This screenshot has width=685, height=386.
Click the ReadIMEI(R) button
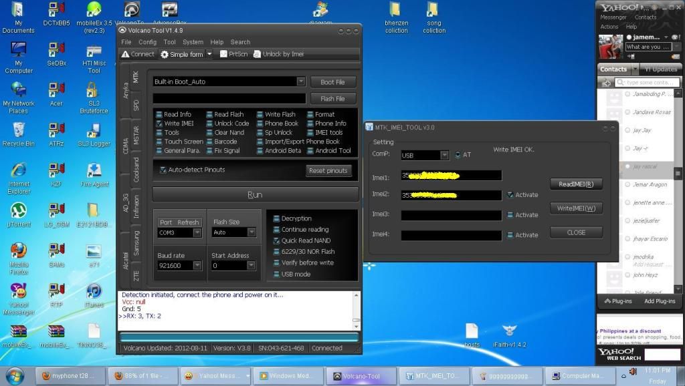click(576, 184)
